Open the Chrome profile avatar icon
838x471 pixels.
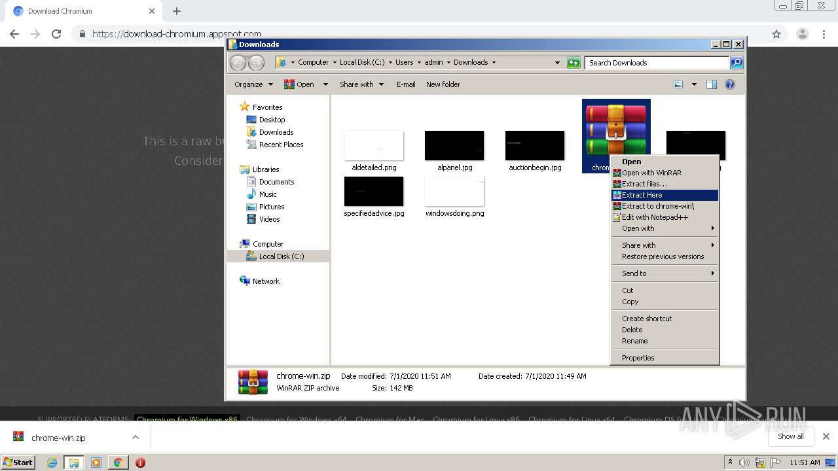point(802,34)
